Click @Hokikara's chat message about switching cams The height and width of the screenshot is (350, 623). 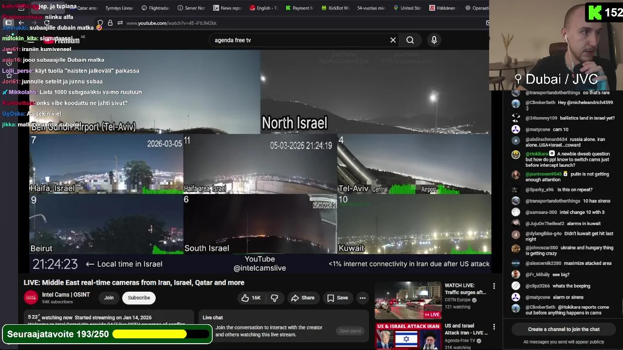(x=567, y=159)
